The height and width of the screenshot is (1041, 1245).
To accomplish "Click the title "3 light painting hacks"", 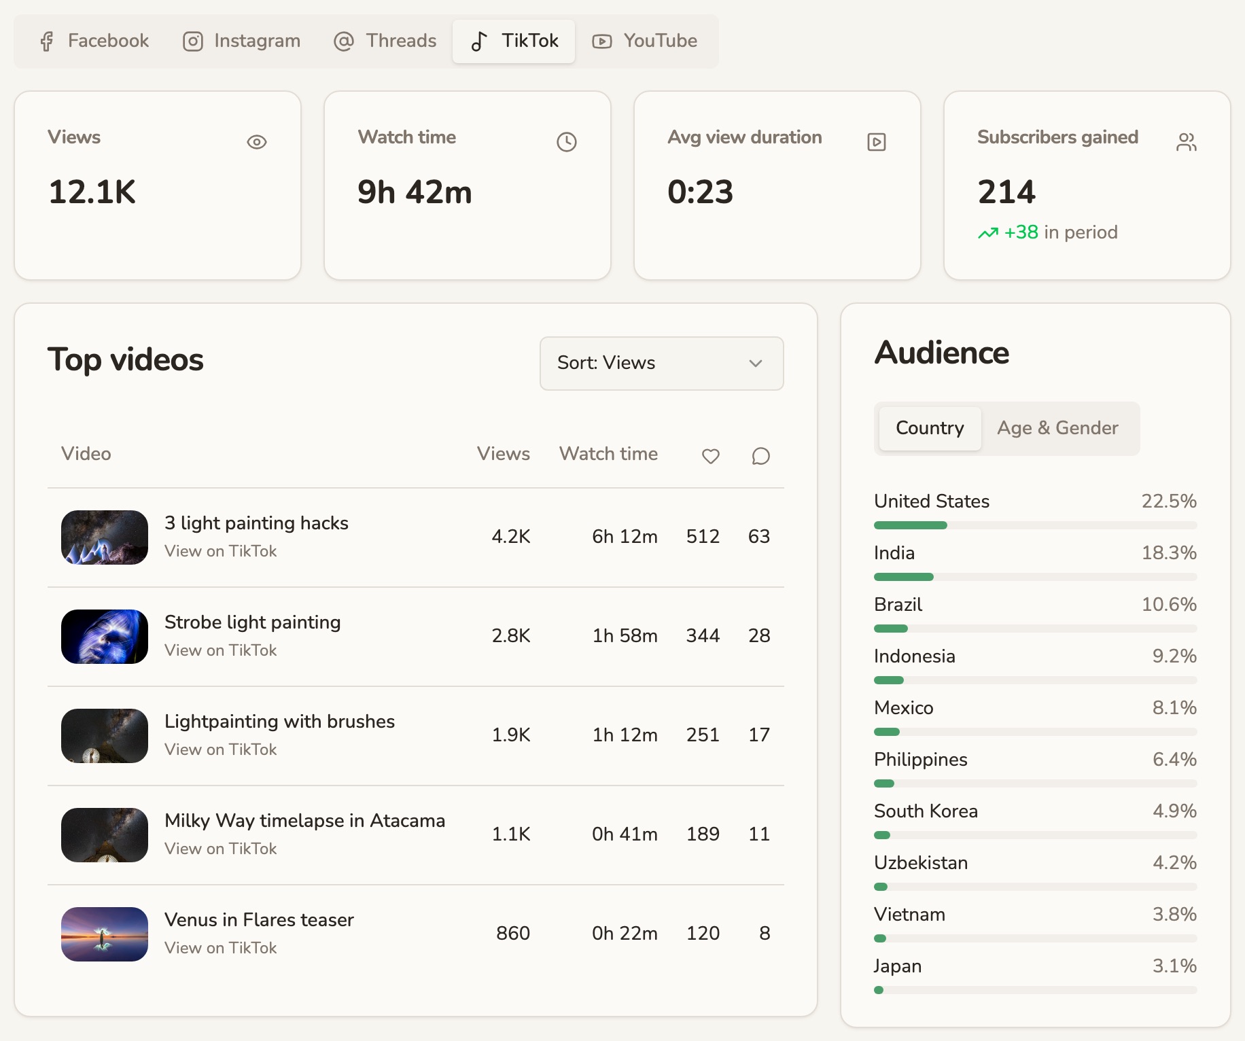I will tap(257, 523).
